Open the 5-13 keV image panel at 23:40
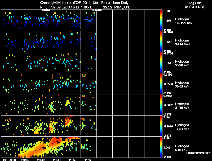Viewport: 212px width, 161px height. pos(41,147)
